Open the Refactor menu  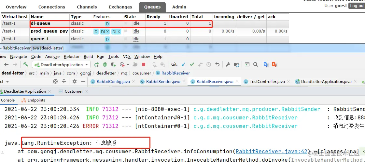(72, 57)
